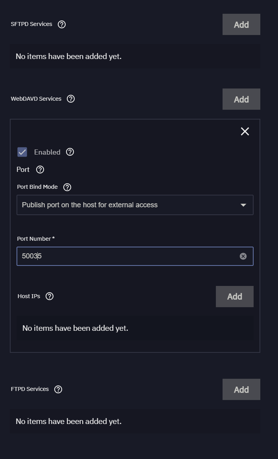Click the Enabled label text
Image resolution: width=278 pixels, height=459 pixels.
47,152
